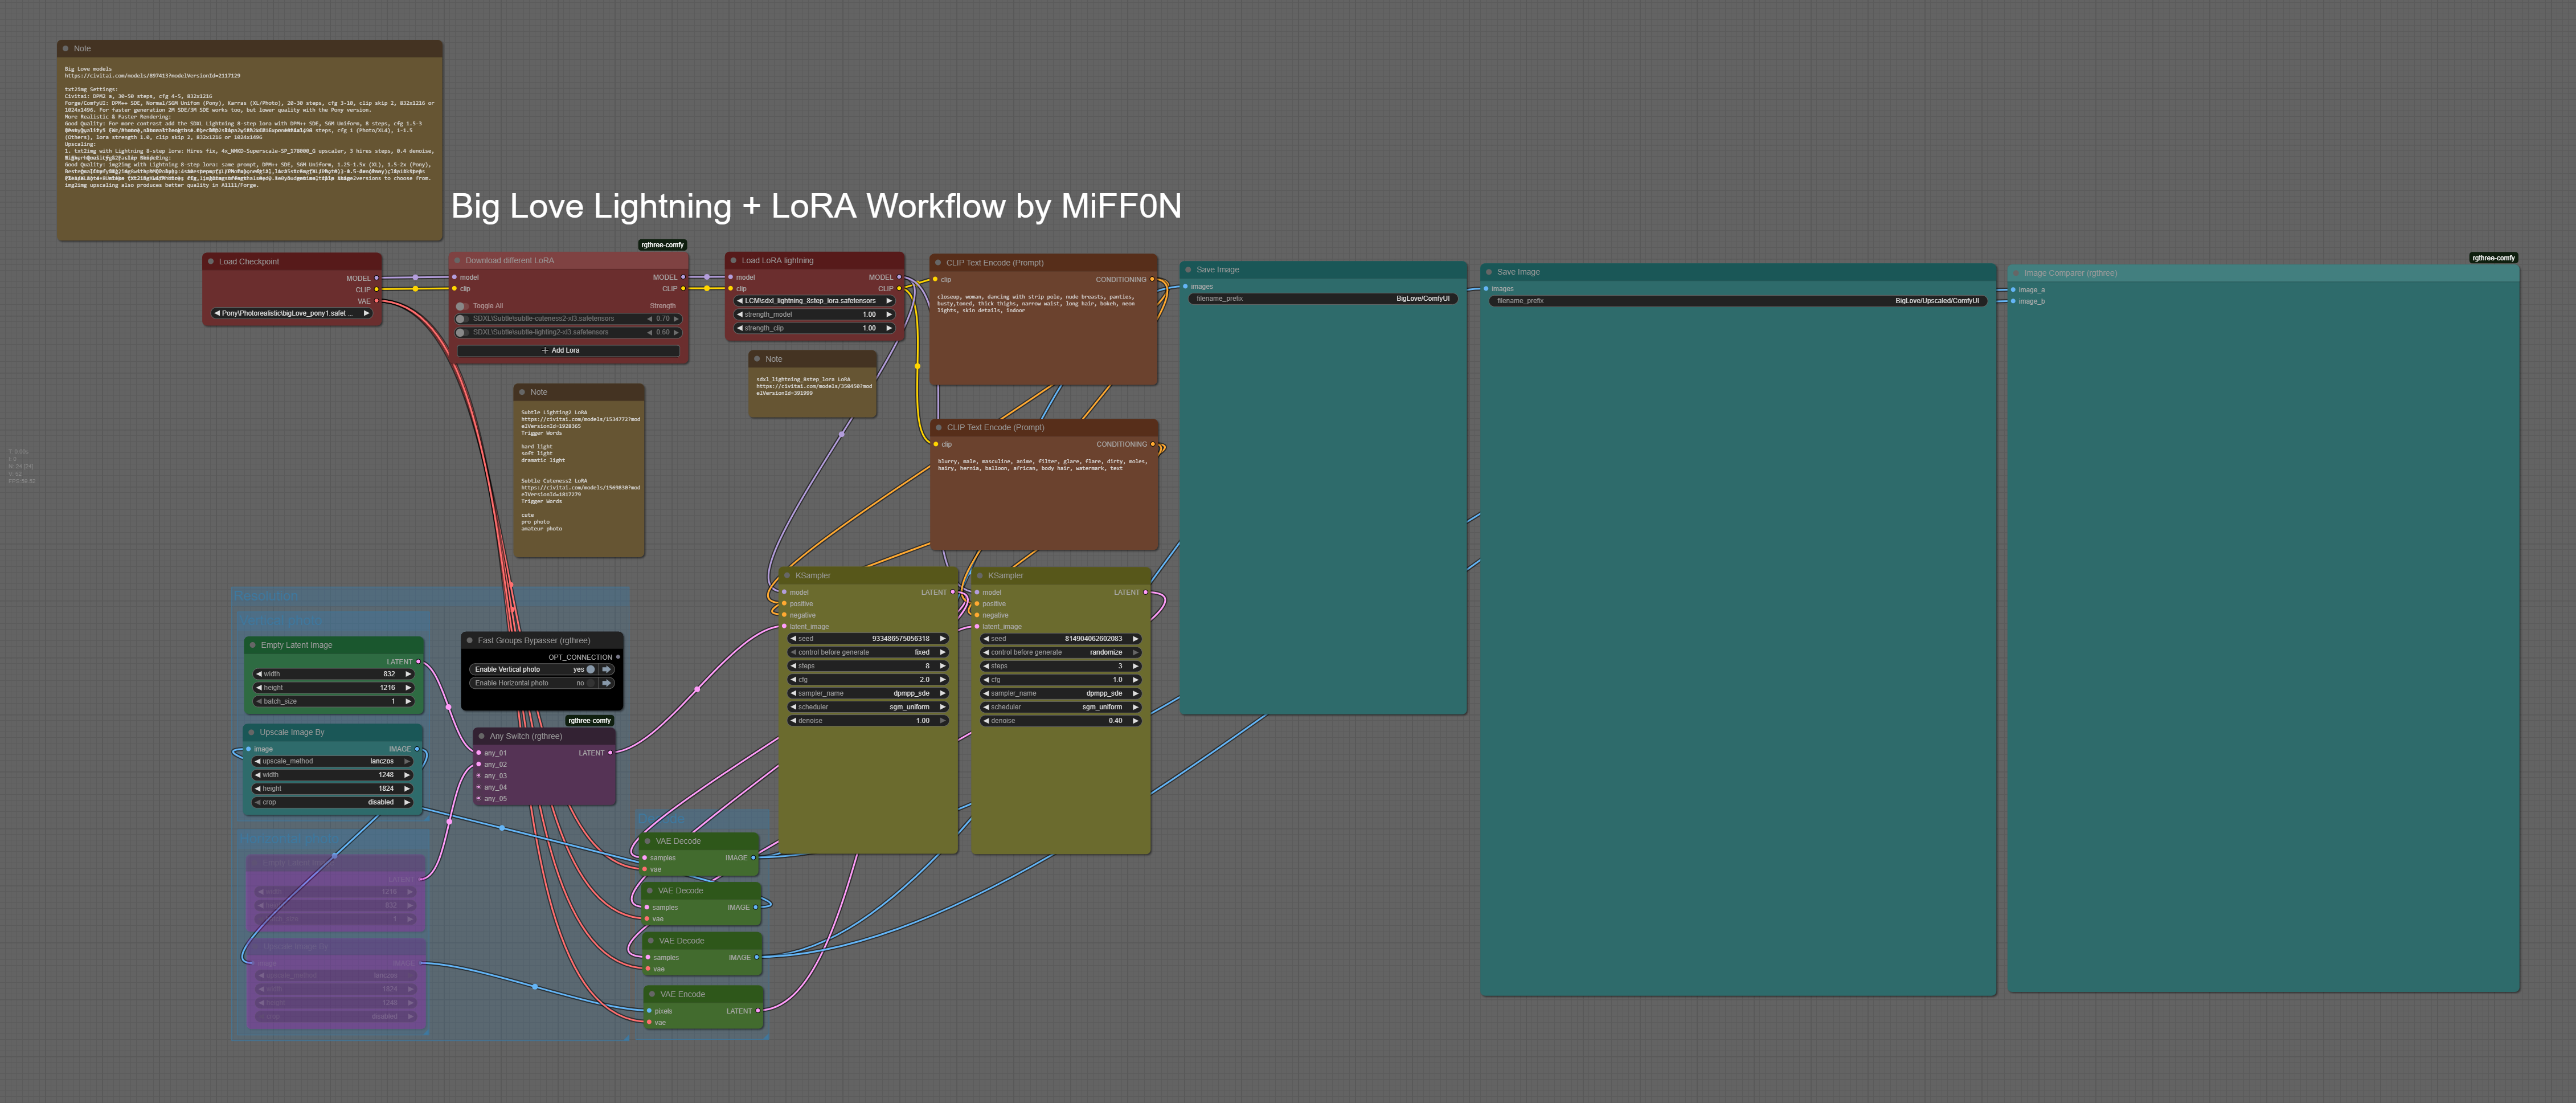Click right arrow on first KSampler steps
This screenshot has width=2576, height=1103.
[942, 666]
